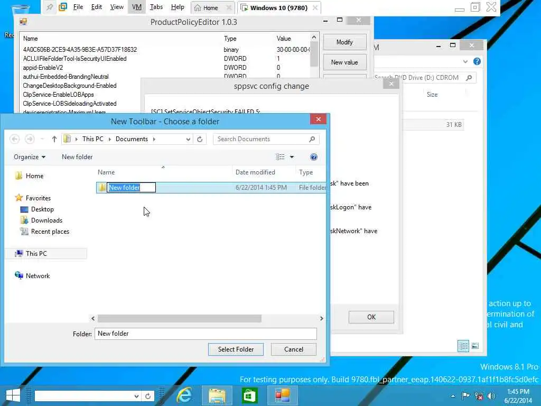This screenshot has height=406, width=541.
Task: Sort by the Name column header
Action: (x=106, y=172)
